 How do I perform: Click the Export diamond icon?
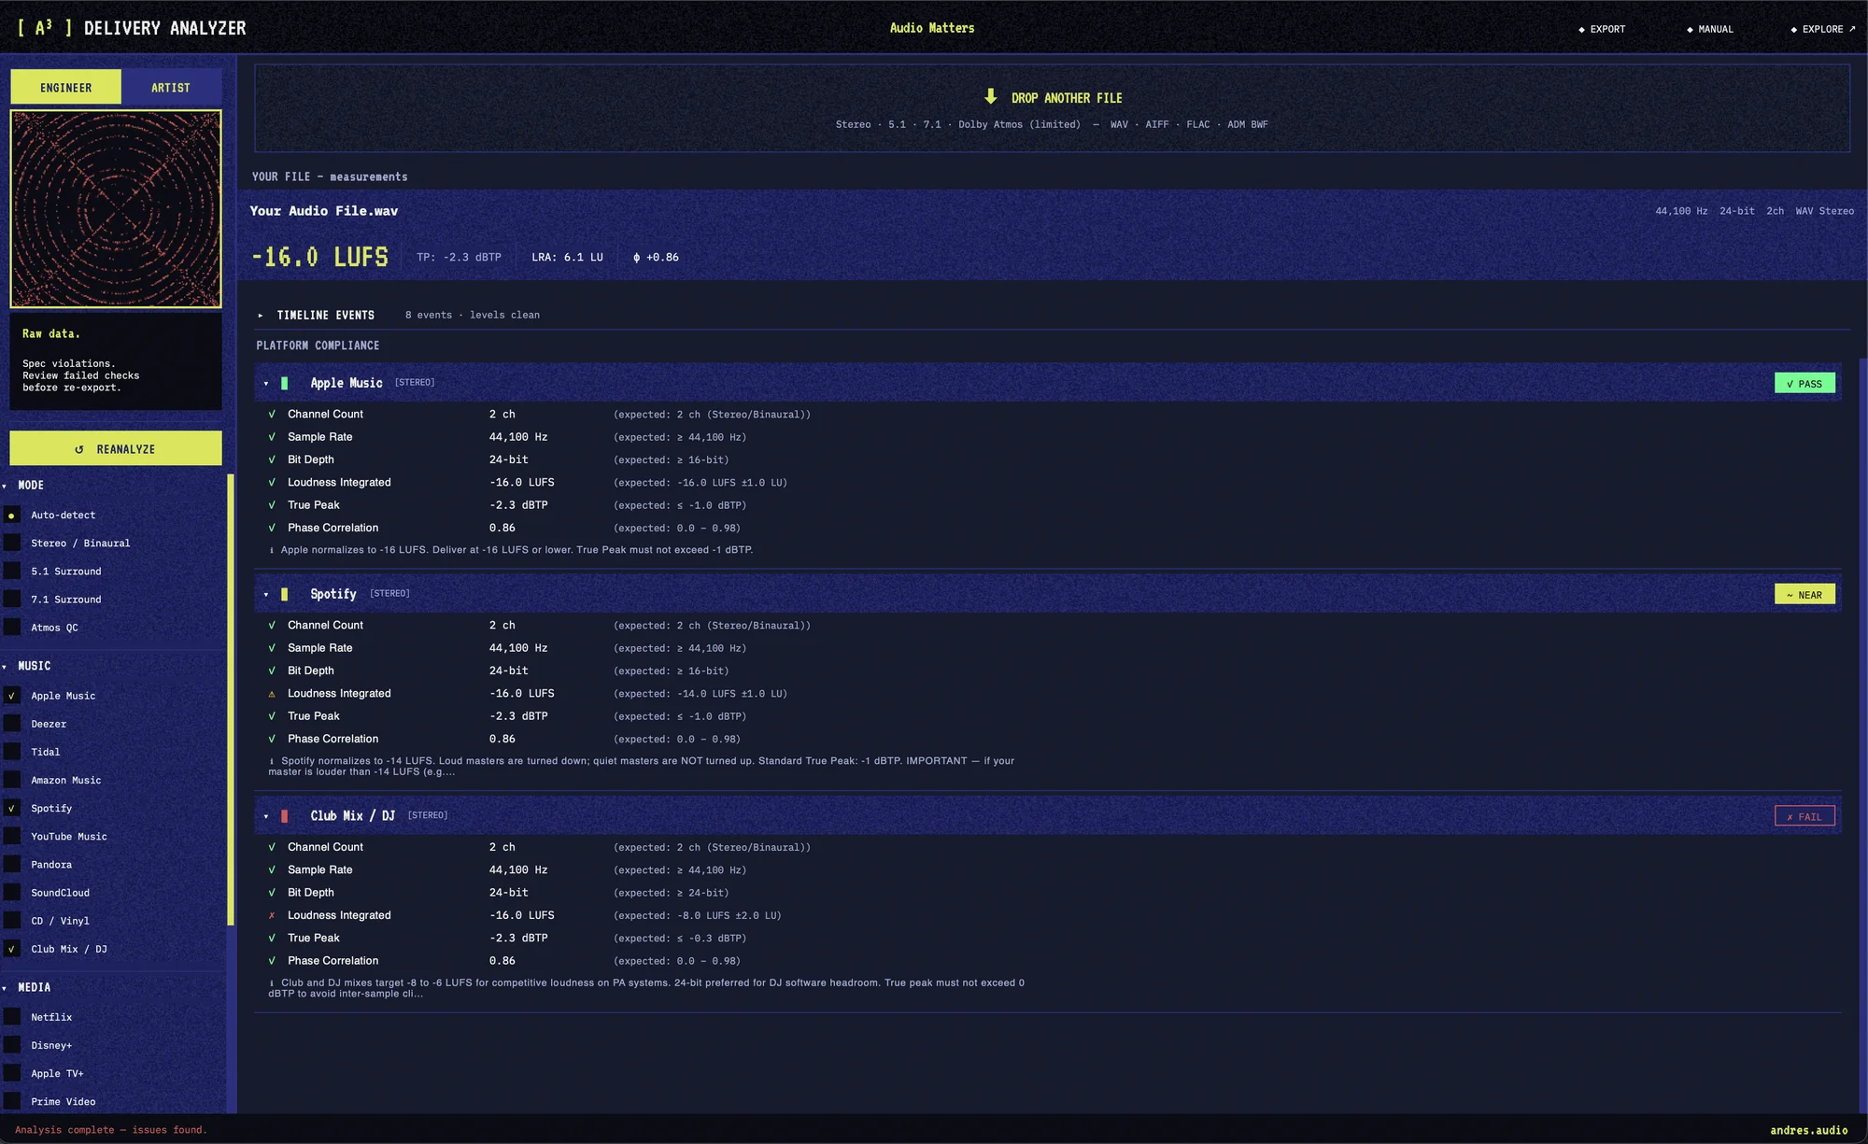(1581, 29)
